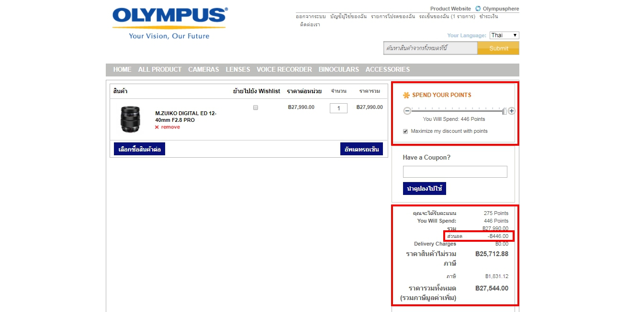Screen dimensions: 628x312
Task: Click the plus button on points slider
Action: tap(511, 111)
